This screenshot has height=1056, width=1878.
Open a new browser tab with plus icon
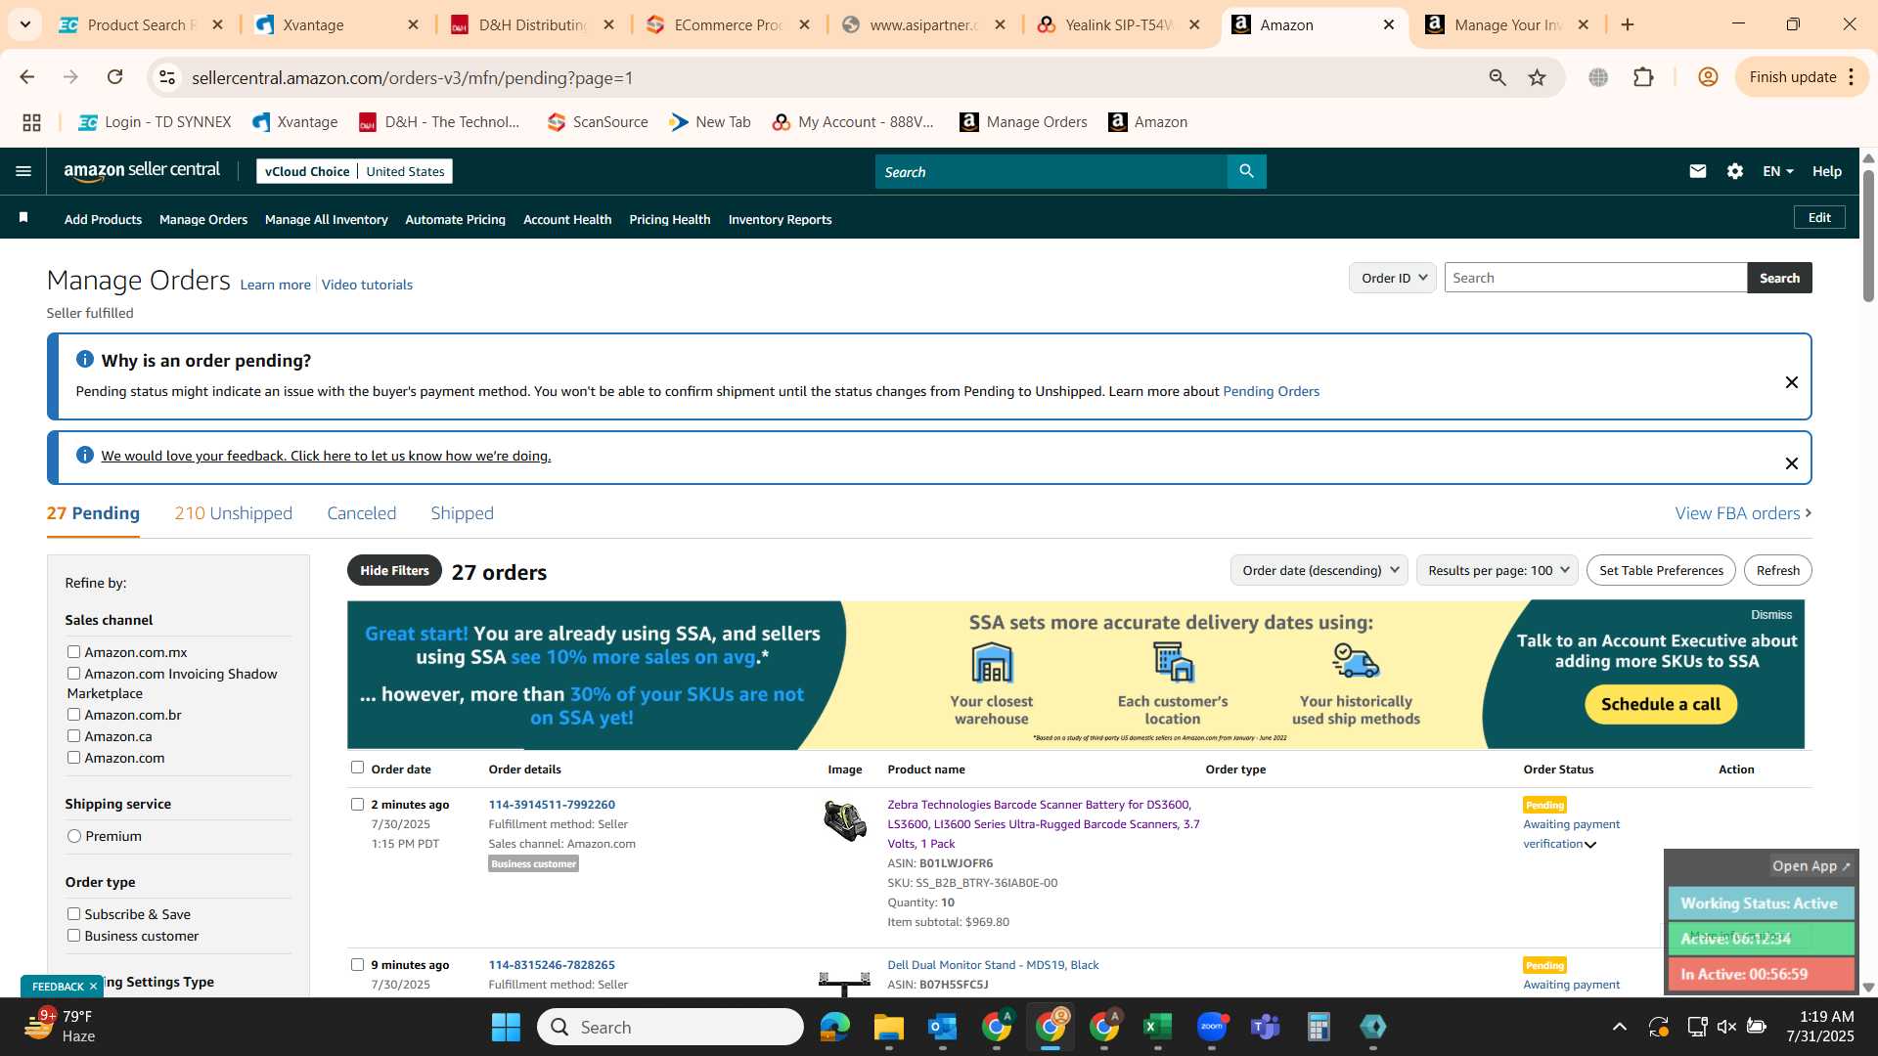click(1628, 24)
